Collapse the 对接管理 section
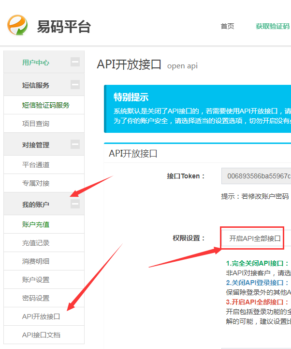291x349 pixels. coord(75,144)
